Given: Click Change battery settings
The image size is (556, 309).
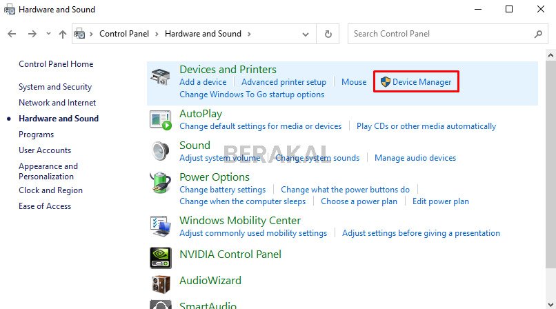Looking at the screenshot, I should tap(222, 190).
